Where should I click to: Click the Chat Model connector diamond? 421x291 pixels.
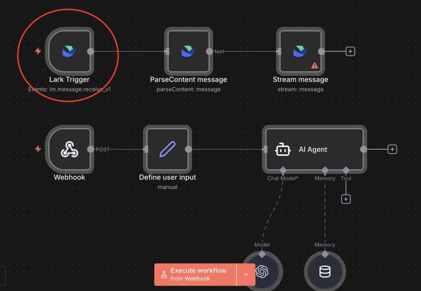(x=283, y=170)
